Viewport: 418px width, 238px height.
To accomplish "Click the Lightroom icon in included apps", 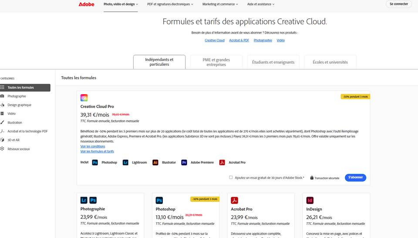I will pos(125,163).
